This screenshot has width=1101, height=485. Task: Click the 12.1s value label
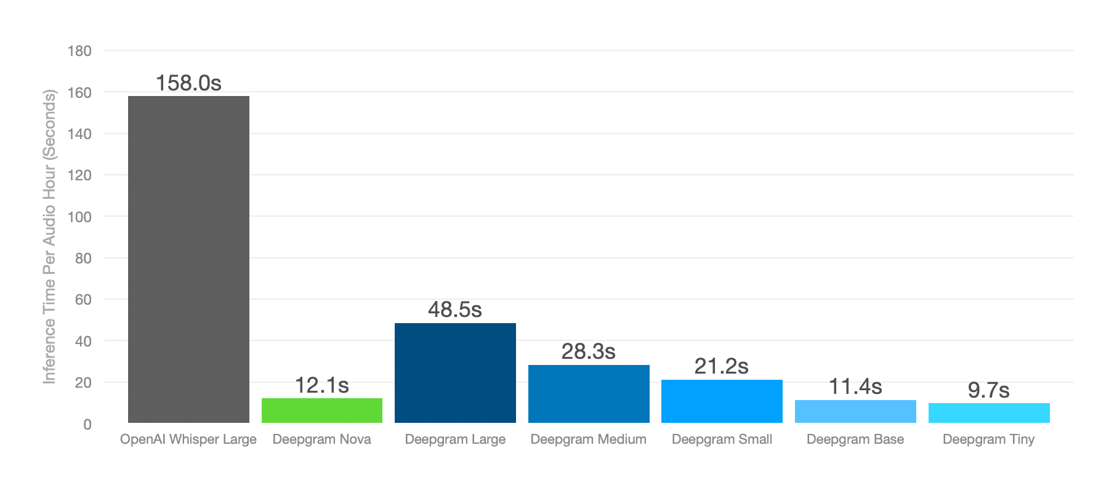(x=322, y=385)
